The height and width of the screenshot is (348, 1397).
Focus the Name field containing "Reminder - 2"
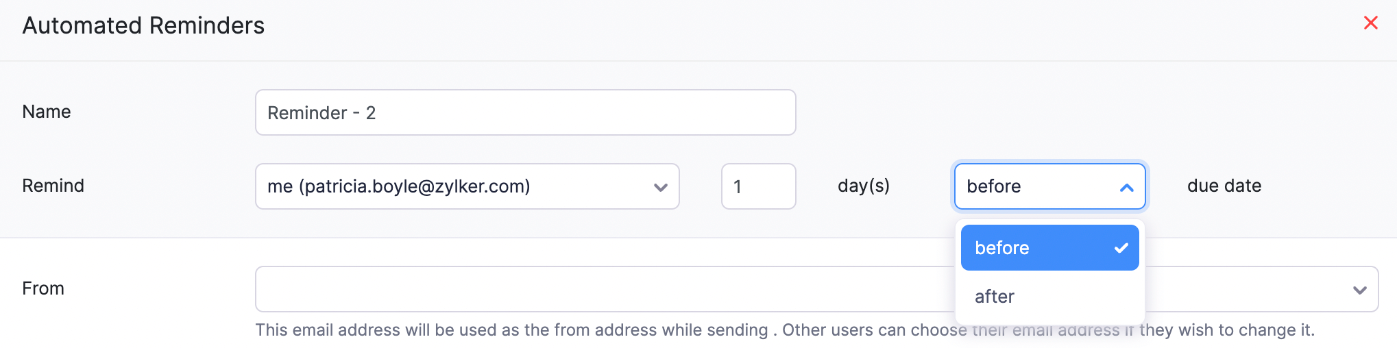click(525, 112)
